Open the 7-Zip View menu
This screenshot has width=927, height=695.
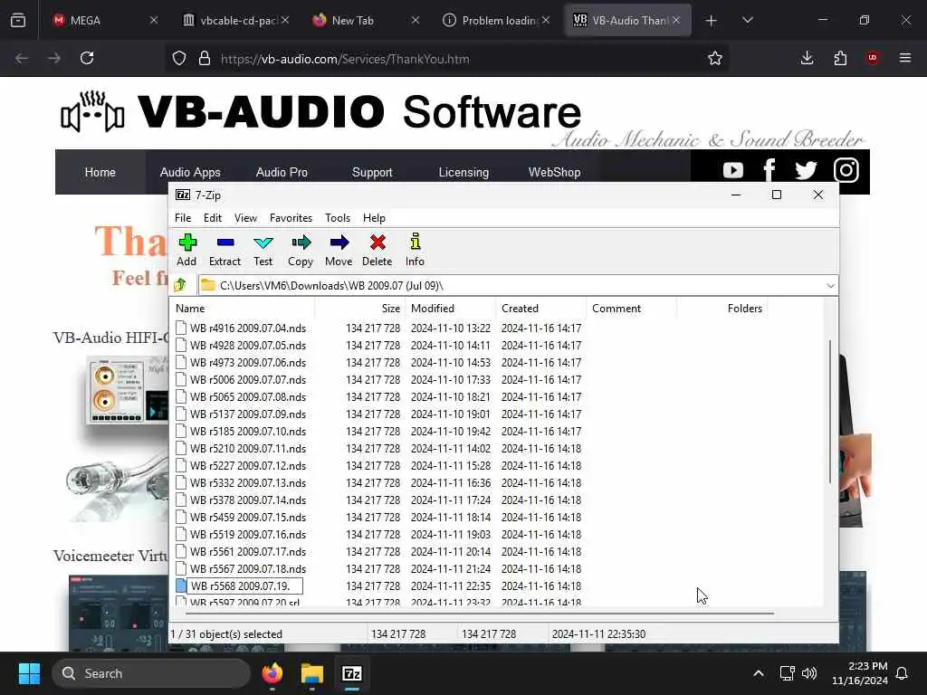(245, 218)
